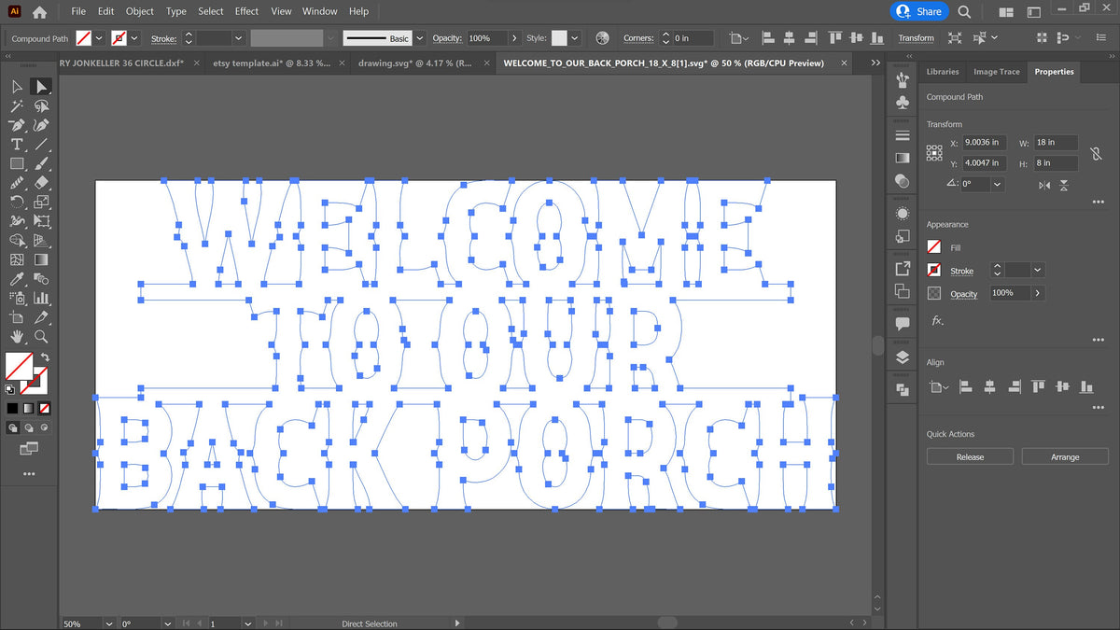Open the rotation angle dropdown in Properties
1120x630 pixels.
point(998,185)
